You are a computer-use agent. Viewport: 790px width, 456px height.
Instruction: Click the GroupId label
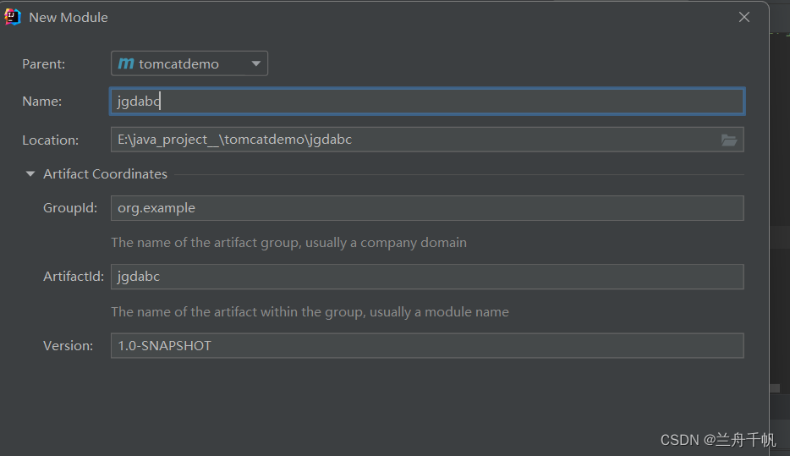tap(70, 208)
